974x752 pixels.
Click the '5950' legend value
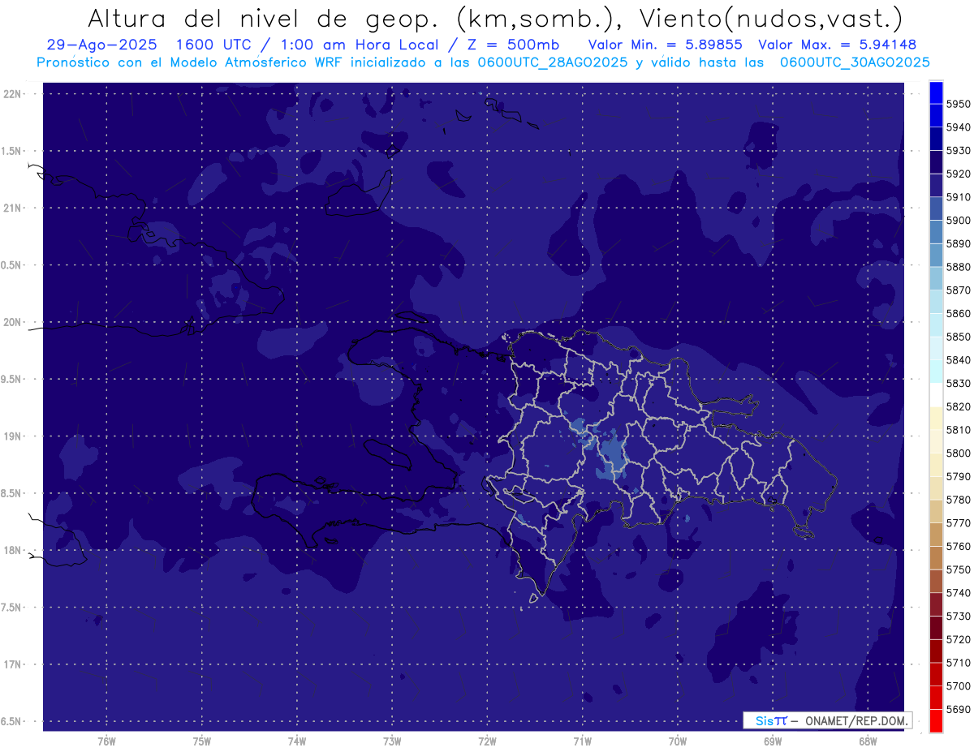coord(958,104)
